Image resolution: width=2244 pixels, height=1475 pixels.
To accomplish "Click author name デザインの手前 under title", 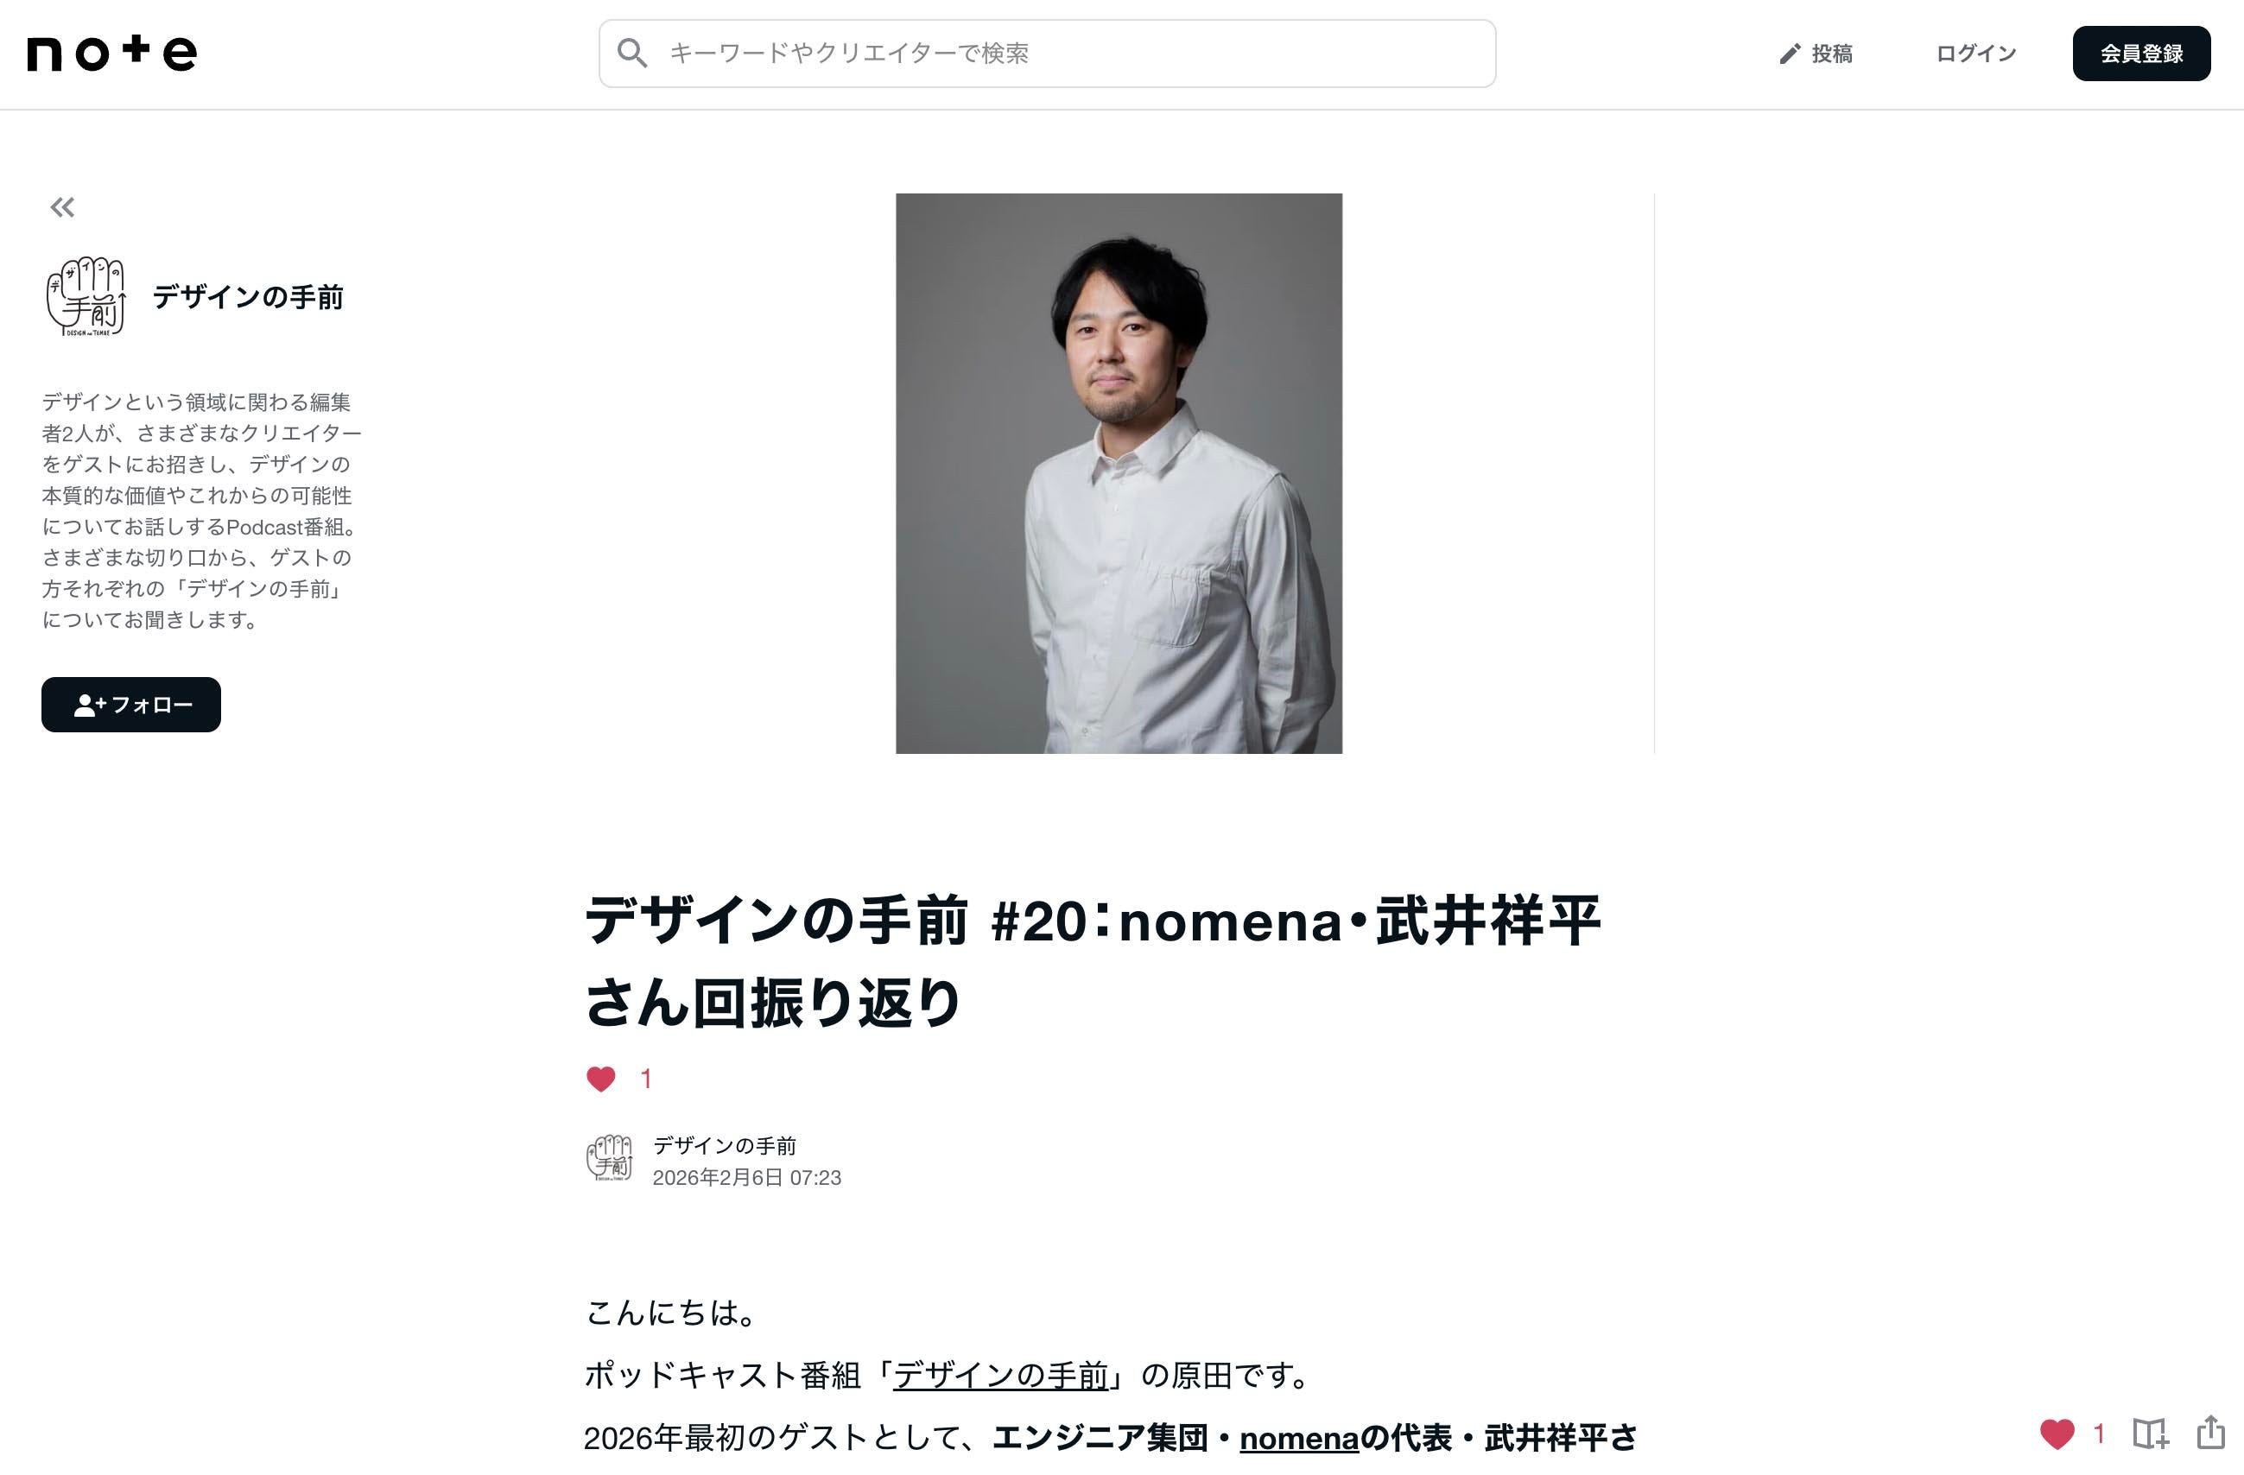I will (724, 1145).
